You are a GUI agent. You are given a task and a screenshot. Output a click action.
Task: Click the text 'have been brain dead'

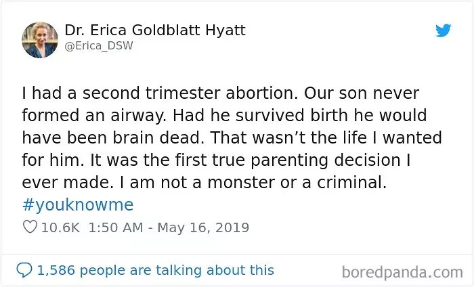(111, 138)
